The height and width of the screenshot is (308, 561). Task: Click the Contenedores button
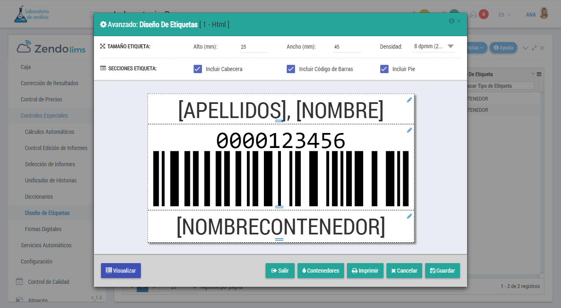320,271
